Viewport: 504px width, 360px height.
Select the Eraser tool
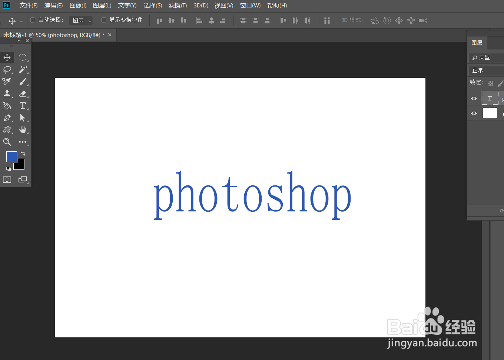pos(23,93)
